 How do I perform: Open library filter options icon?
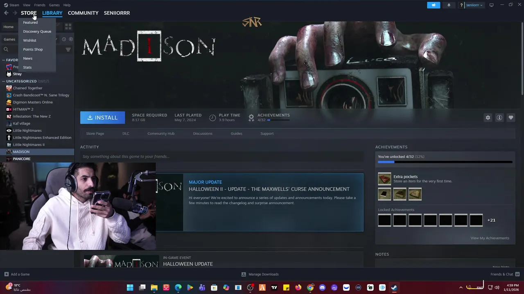coord(68,49)
